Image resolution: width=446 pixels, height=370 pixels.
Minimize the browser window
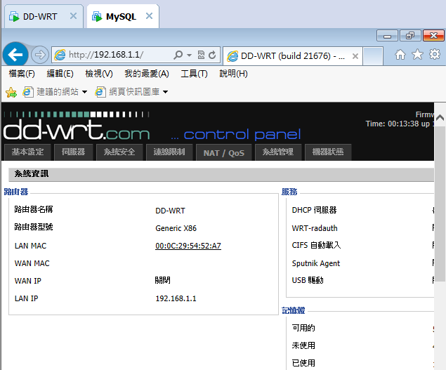point(387,36)
